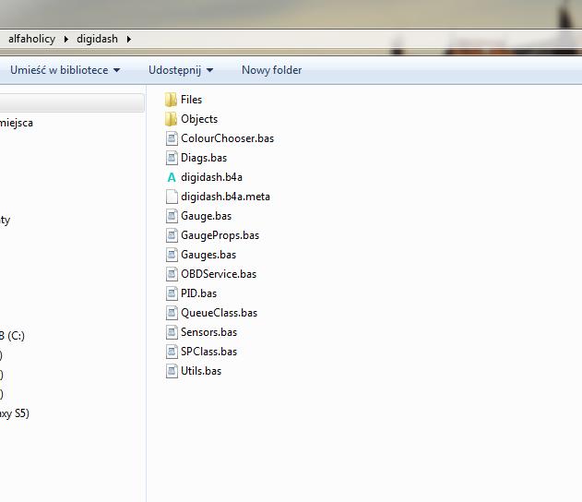The width and height of the screenshot is (582, 502).
Task: Select the OBDService.bas file icon
Action: [x=172, y=274]
